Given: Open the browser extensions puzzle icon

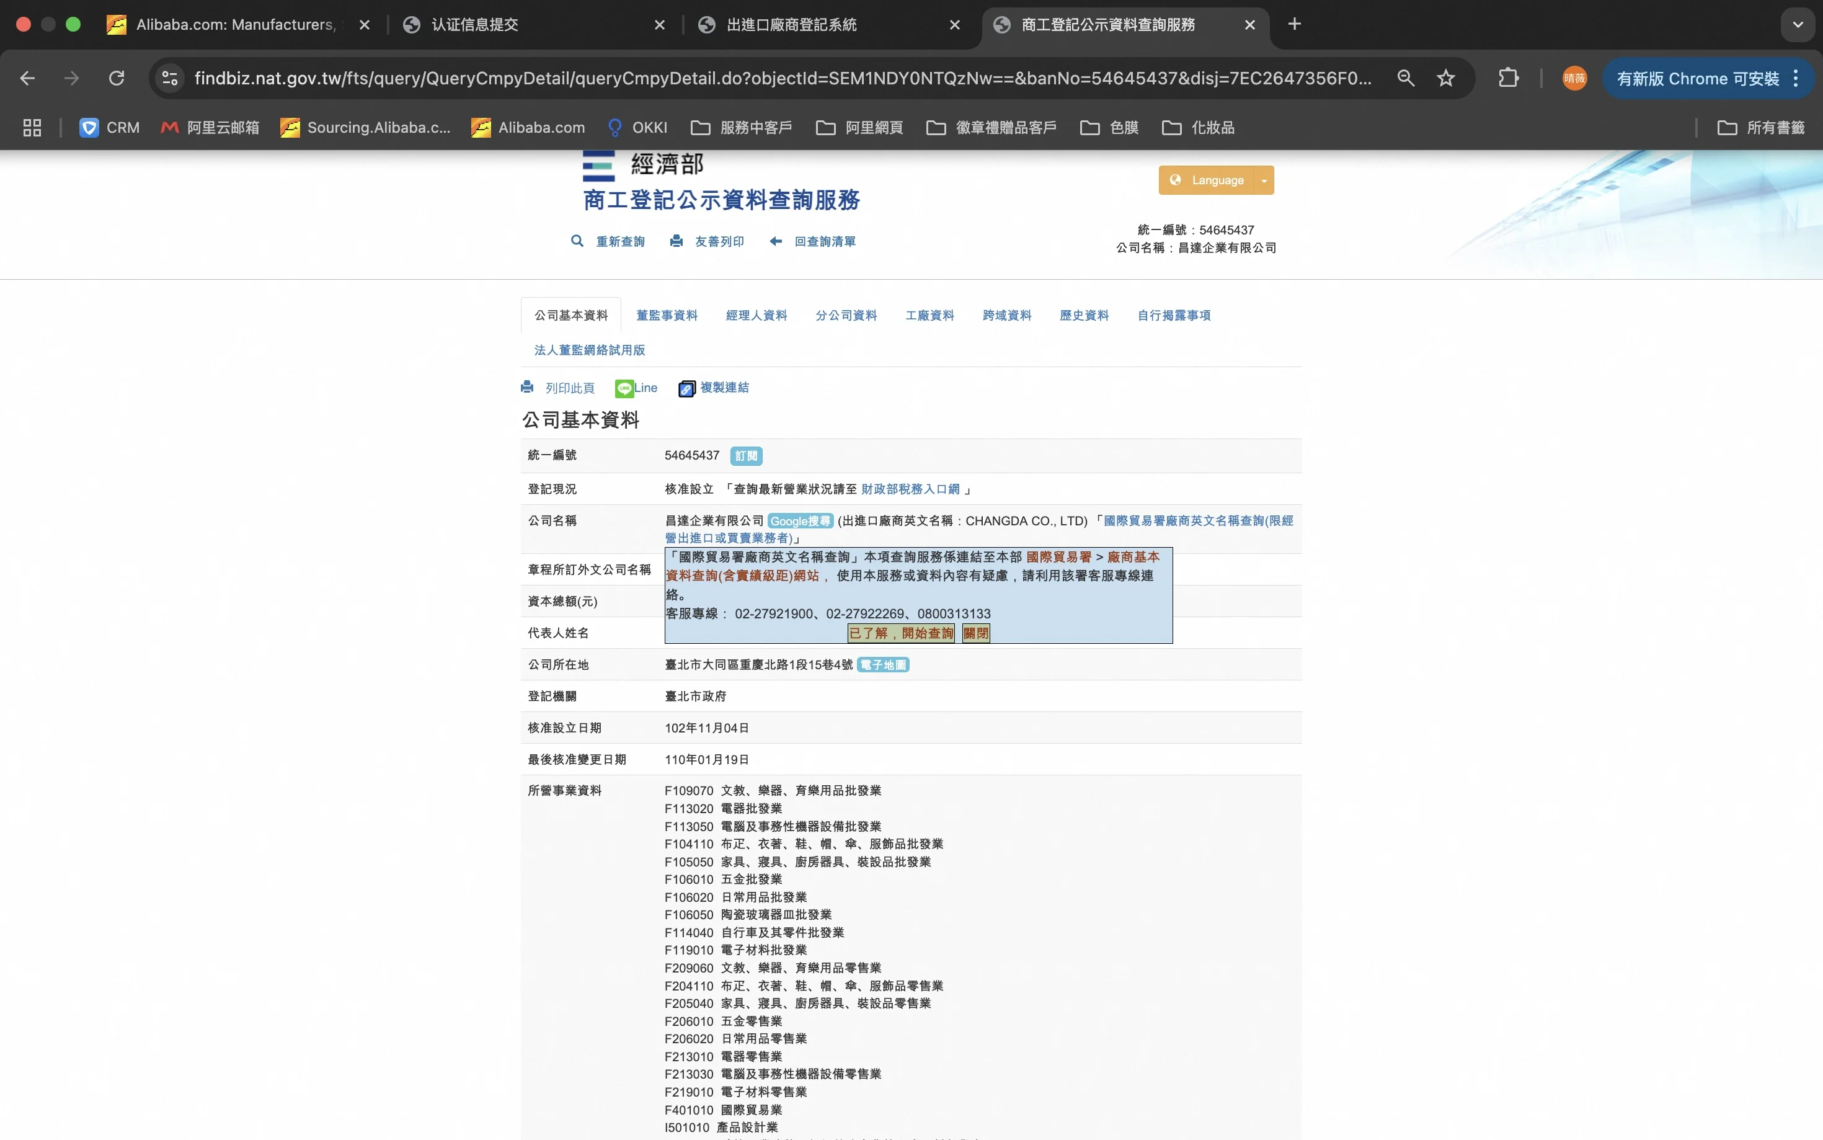Looking at the screenshot, I should [1508, 78].
